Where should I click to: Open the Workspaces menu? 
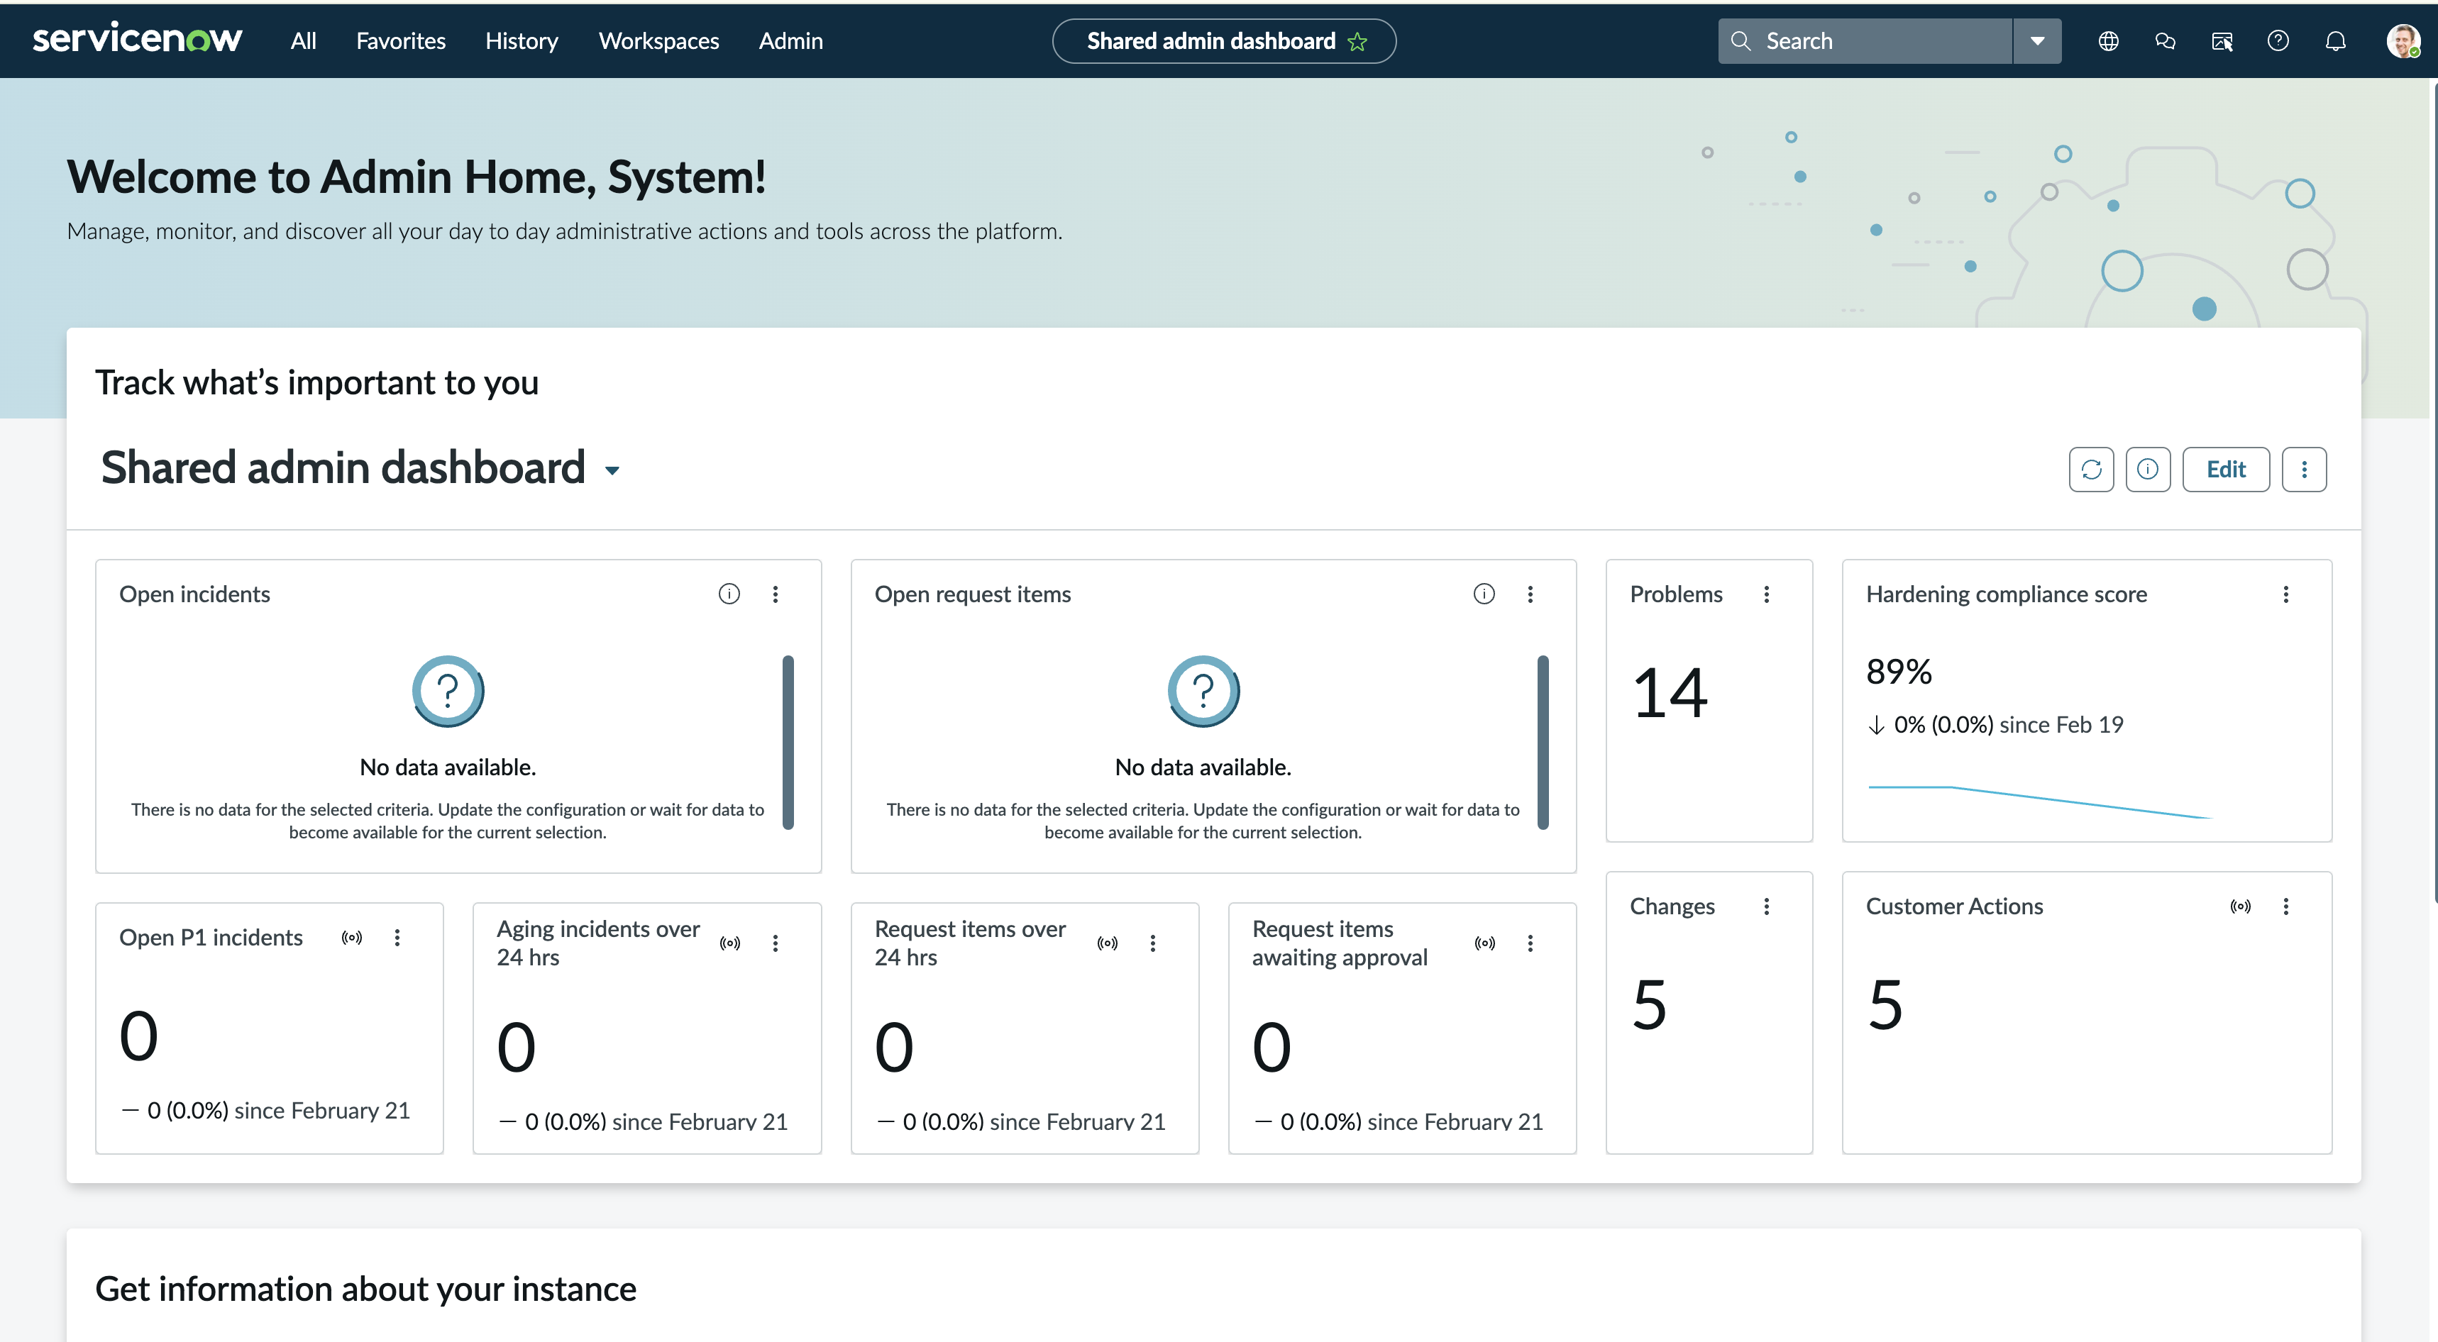pyautogui.click(x=658, y=40)
